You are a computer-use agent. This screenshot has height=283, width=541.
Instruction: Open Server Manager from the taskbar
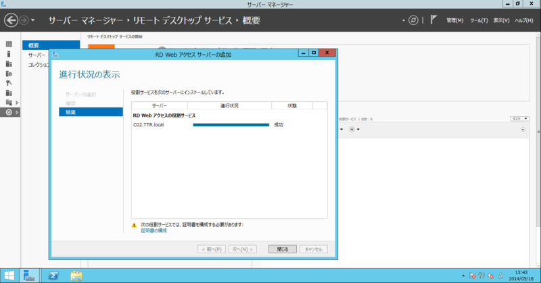point(29,276)
